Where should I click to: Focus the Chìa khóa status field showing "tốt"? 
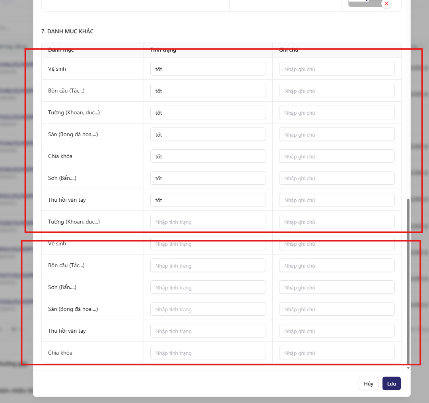coord(208,156)
